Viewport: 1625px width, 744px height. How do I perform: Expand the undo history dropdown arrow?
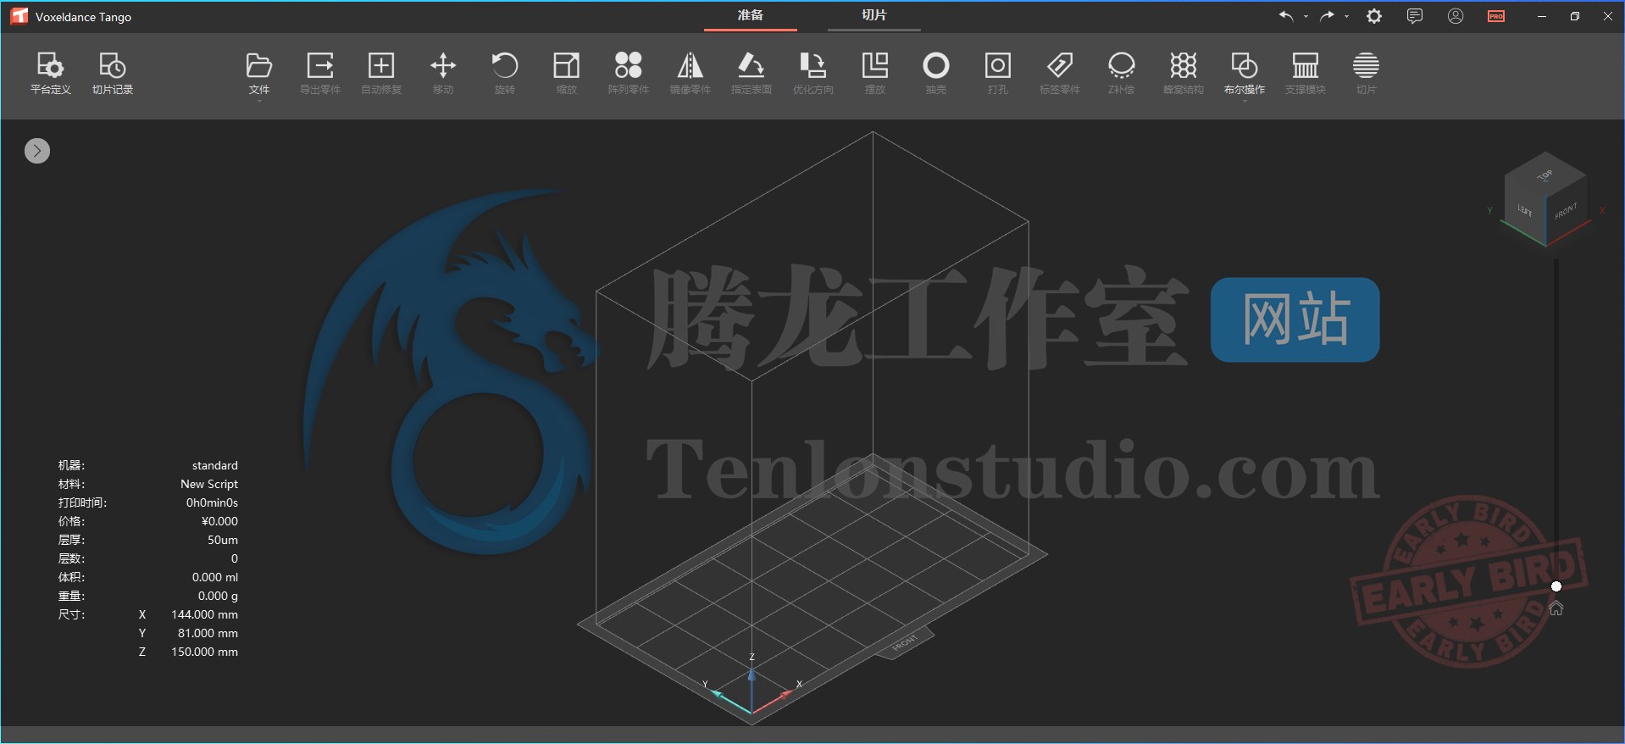pos(1306,16)
